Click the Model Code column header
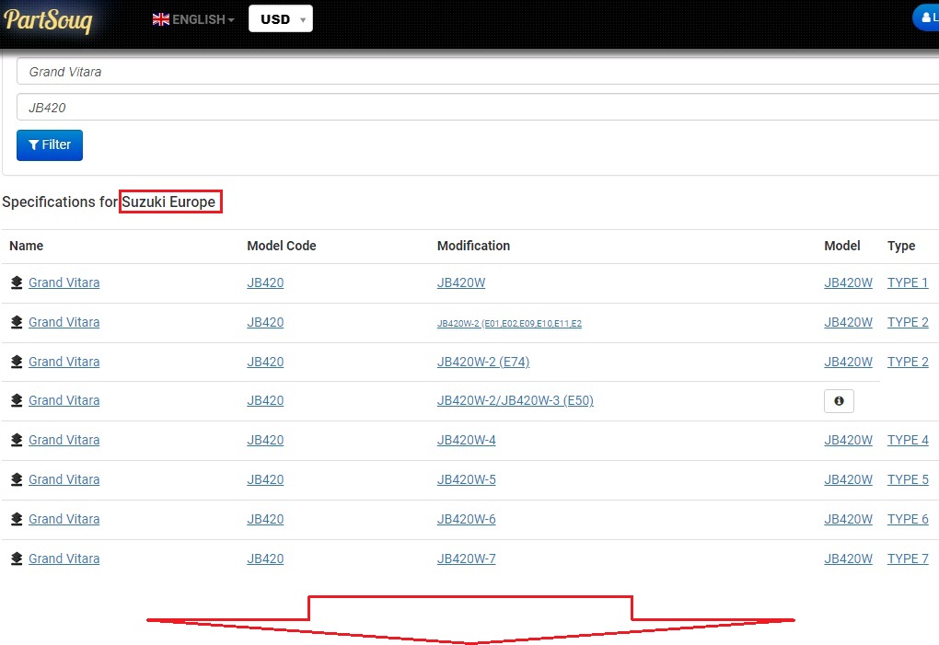939x645 pixels. point(282,246)
